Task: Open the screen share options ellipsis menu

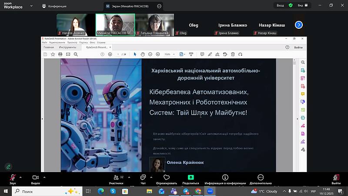Action: (159, 6)
